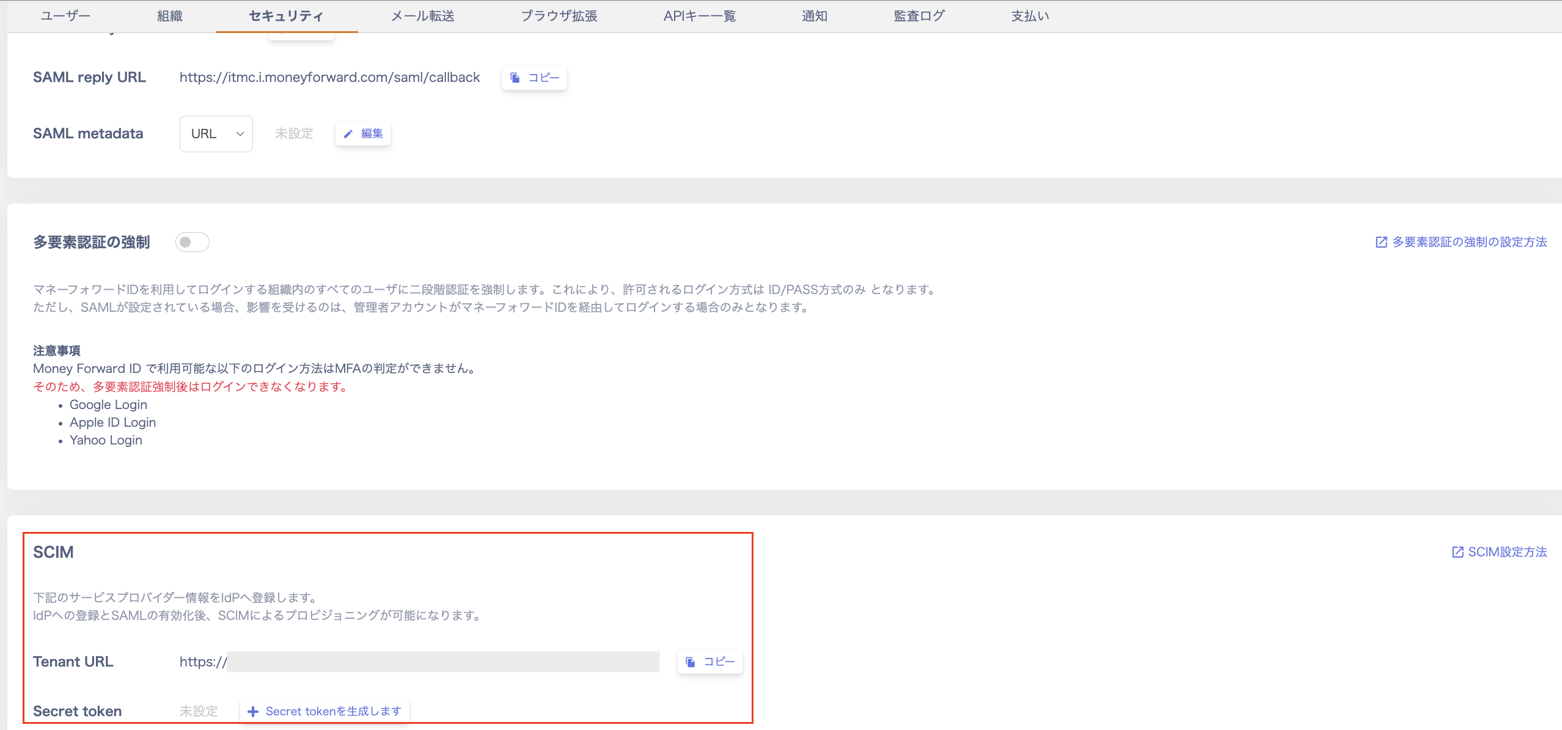Open the 支払い tab
The height and width of the screenshot is (730, 1562).
coord(1030,16)
